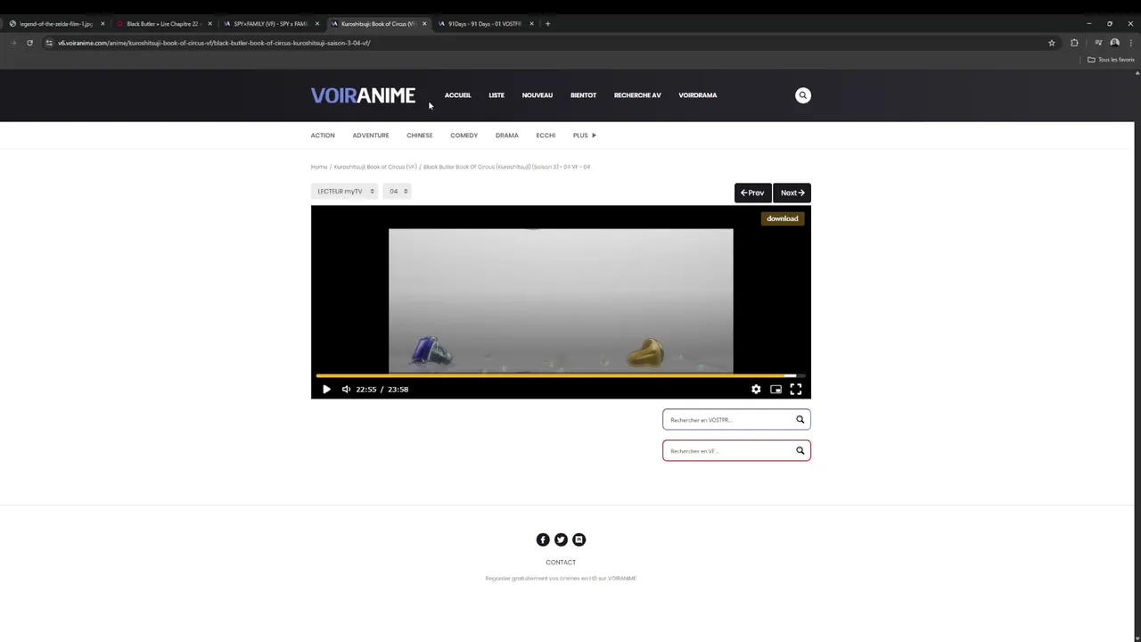Click the browser address bar URL
The width and height of the screenshot is (1141, 642).
click(214, 43)
